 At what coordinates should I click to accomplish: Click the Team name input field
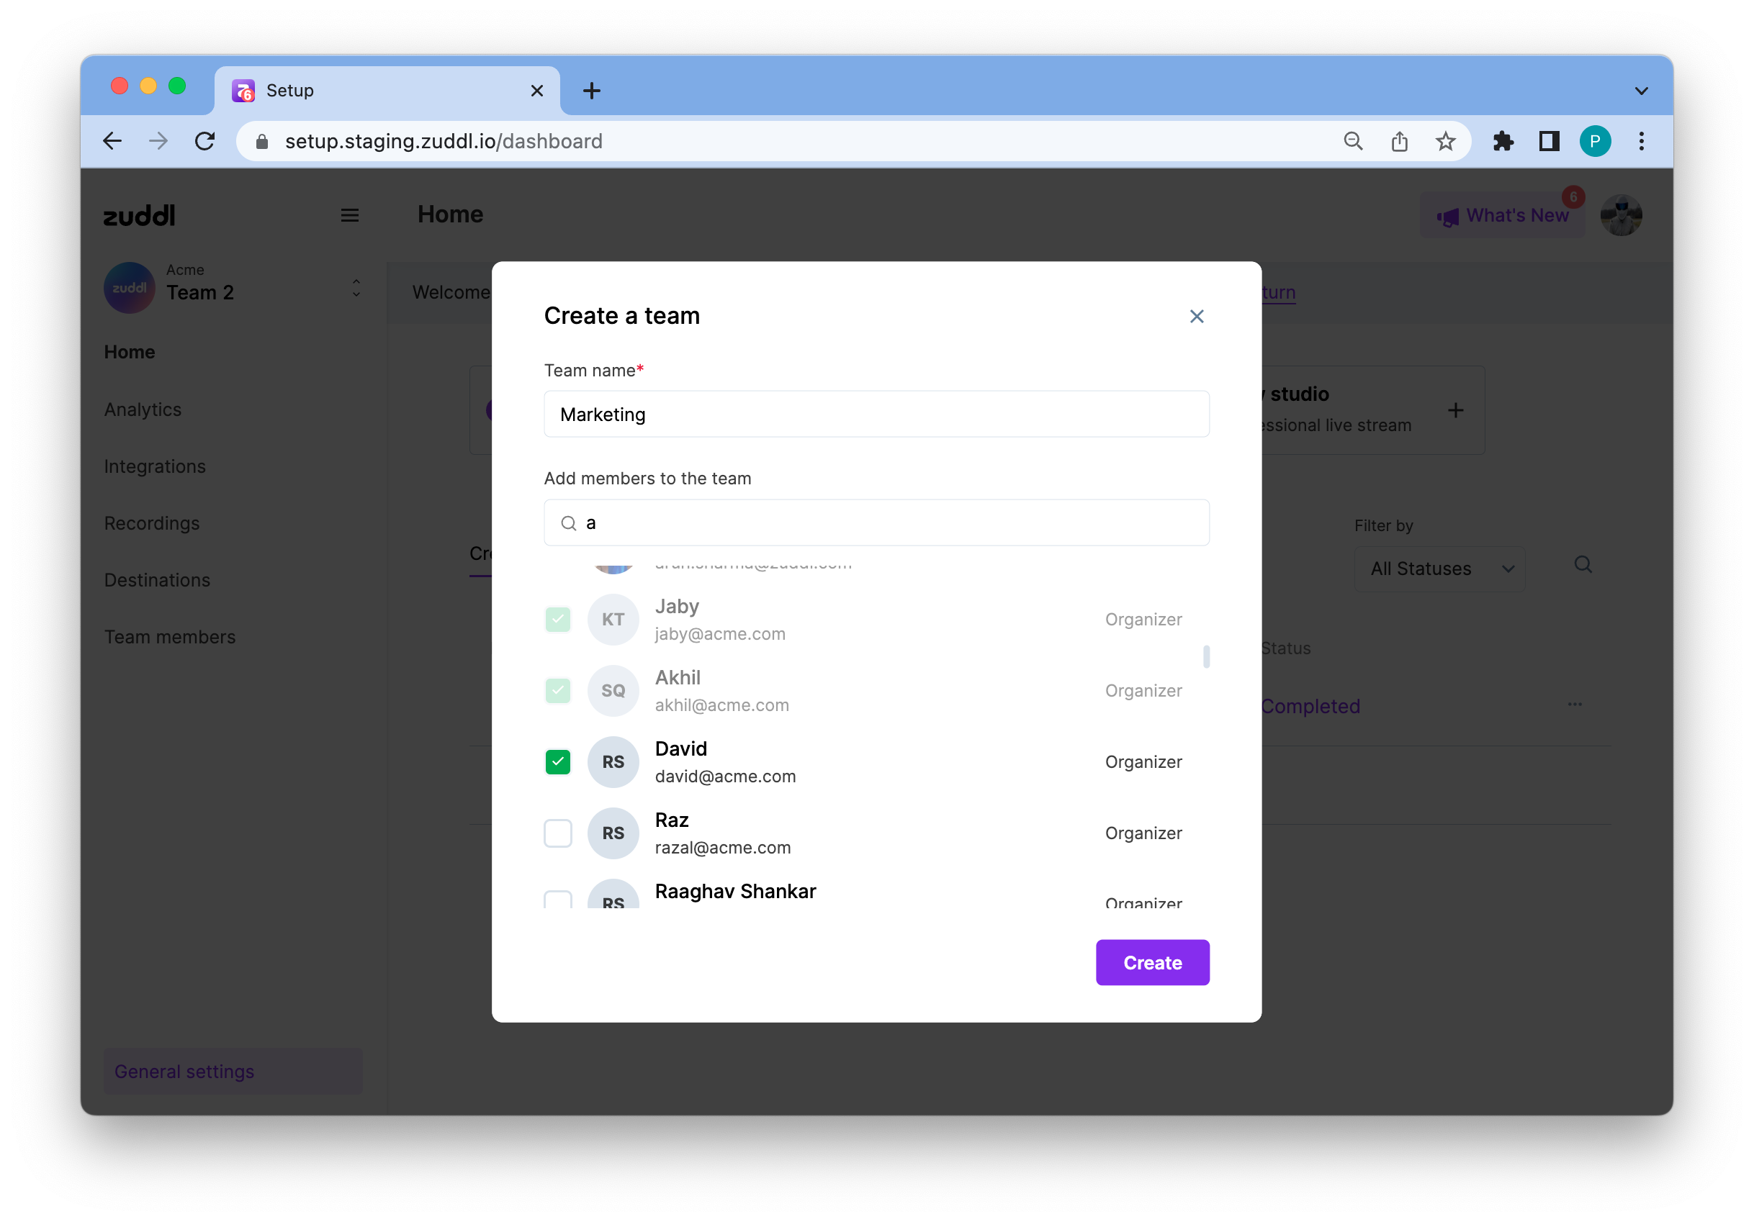[876, 415]
